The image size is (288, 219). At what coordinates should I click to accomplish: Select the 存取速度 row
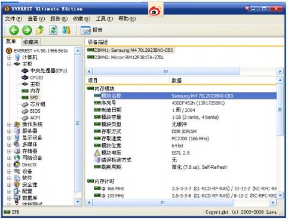click(x=185, y=138)
